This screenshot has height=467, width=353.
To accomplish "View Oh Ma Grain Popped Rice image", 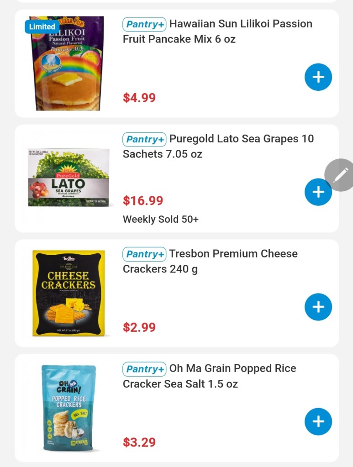I will pos(68,407).
